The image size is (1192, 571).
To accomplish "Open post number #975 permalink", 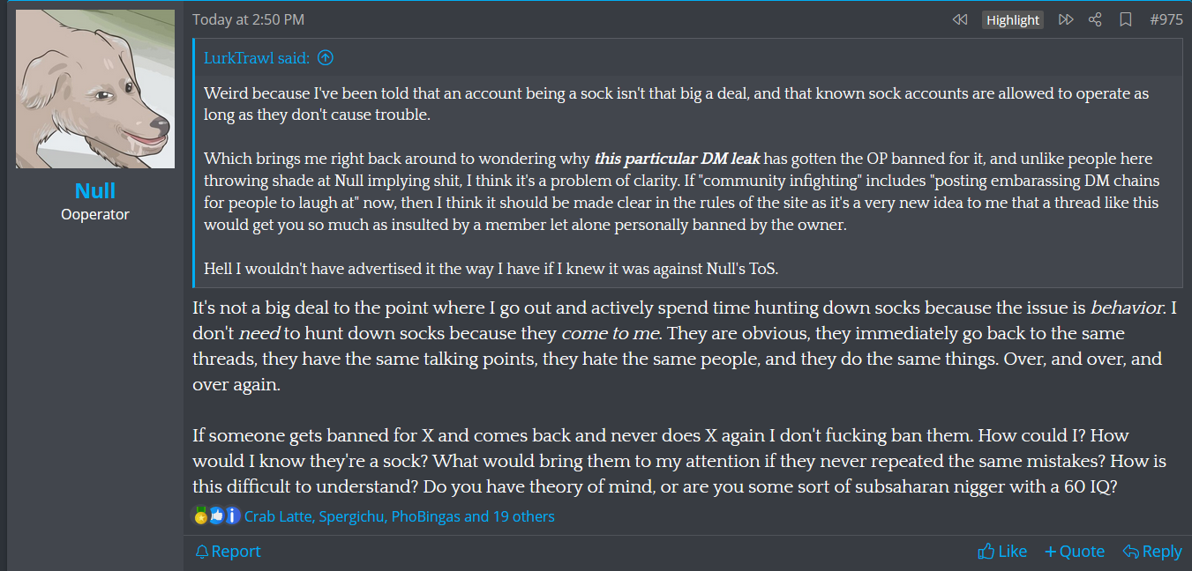I will (x=1166, y=19).
